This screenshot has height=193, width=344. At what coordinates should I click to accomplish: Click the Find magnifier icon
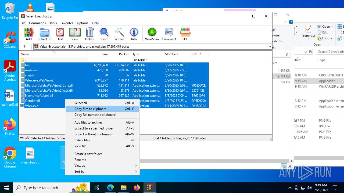point(104,34)
